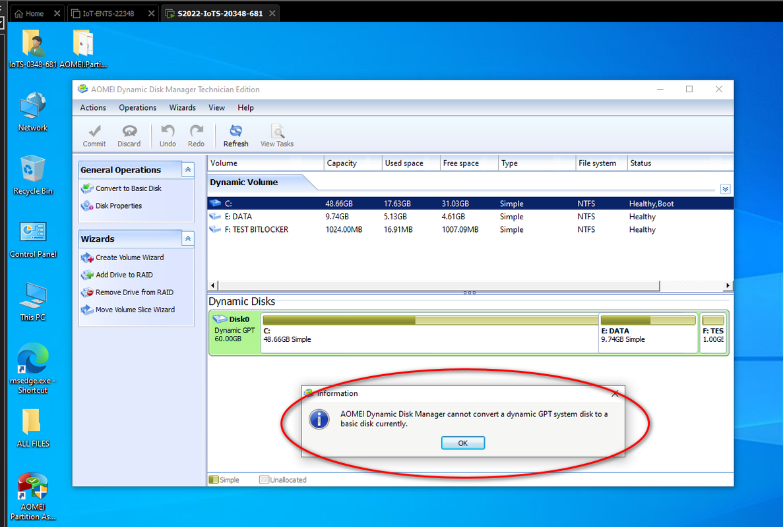
Task: Click the Disk0 drive icon
Action: click(x=220, y=319)
